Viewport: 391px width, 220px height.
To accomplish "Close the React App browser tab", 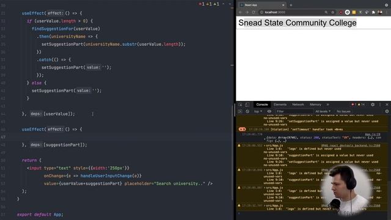I will (283, 5).
